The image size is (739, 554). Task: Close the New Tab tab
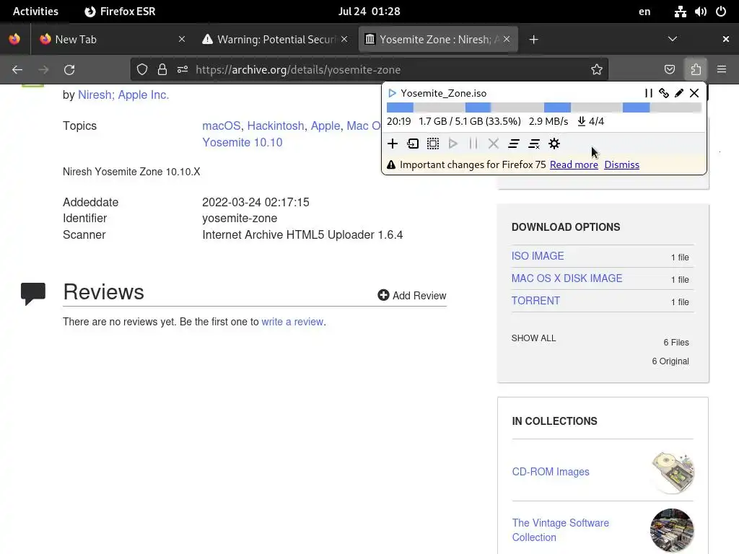click(x=181, y=40)
